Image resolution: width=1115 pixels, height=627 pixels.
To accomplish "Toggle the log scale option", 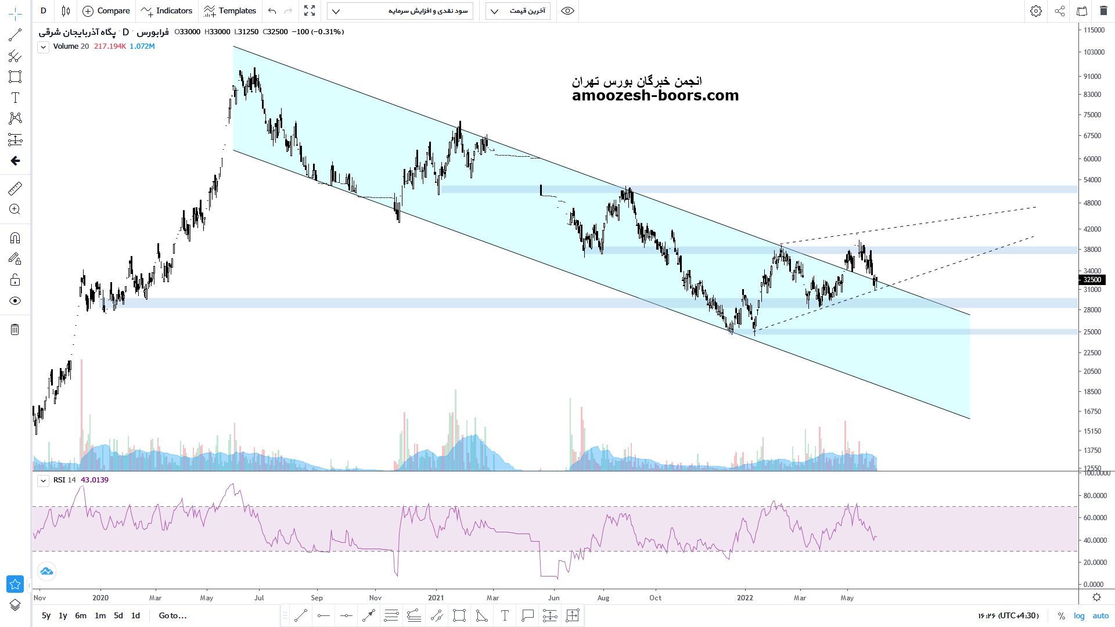I will coord(1079,615).
